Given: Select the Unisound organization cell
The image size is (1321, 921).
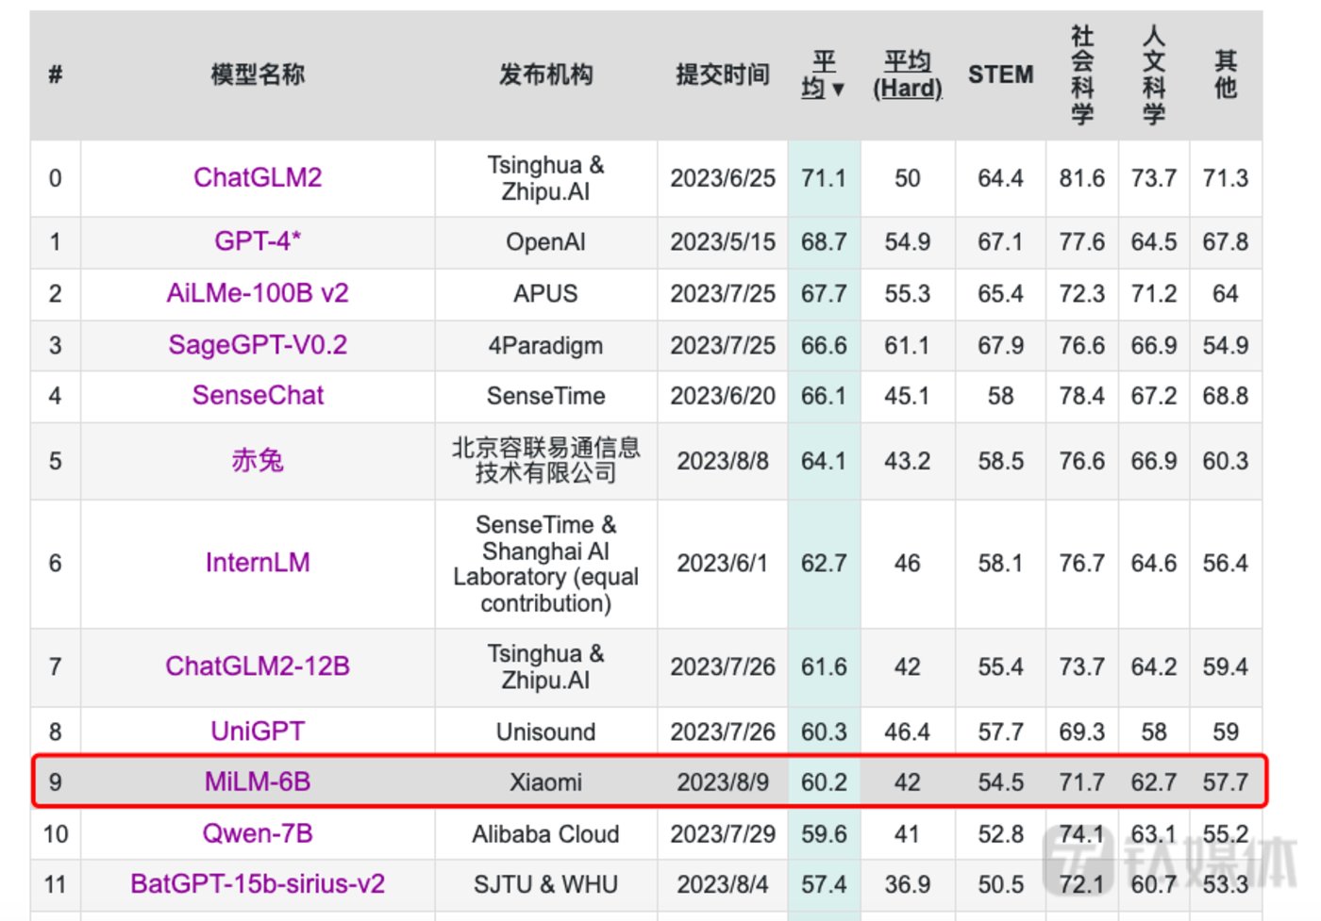Looking at the screenshot, I should (545, 732).
